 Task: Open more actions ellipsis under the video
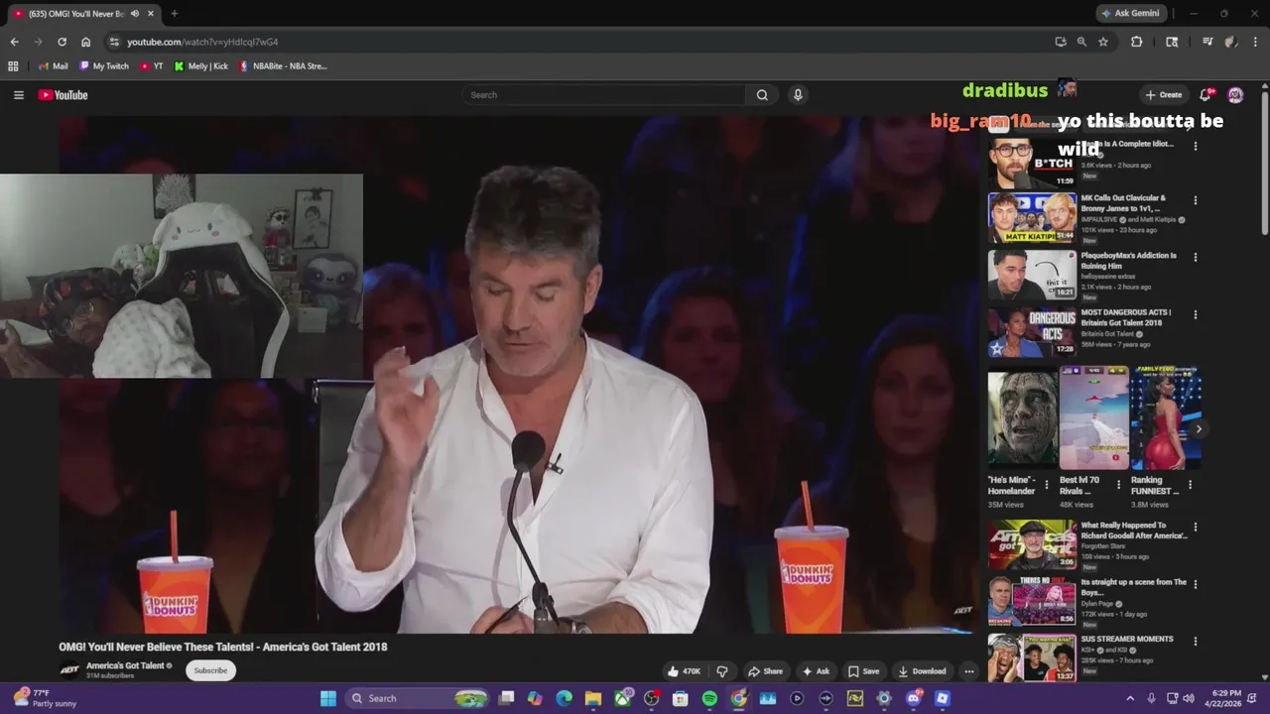968,671
